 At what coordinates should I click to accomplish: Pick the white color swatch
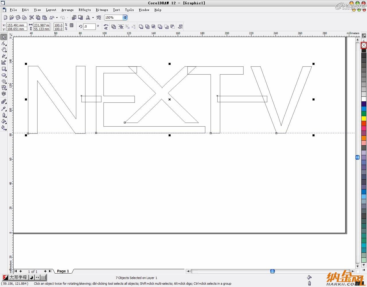coord(364,99)
